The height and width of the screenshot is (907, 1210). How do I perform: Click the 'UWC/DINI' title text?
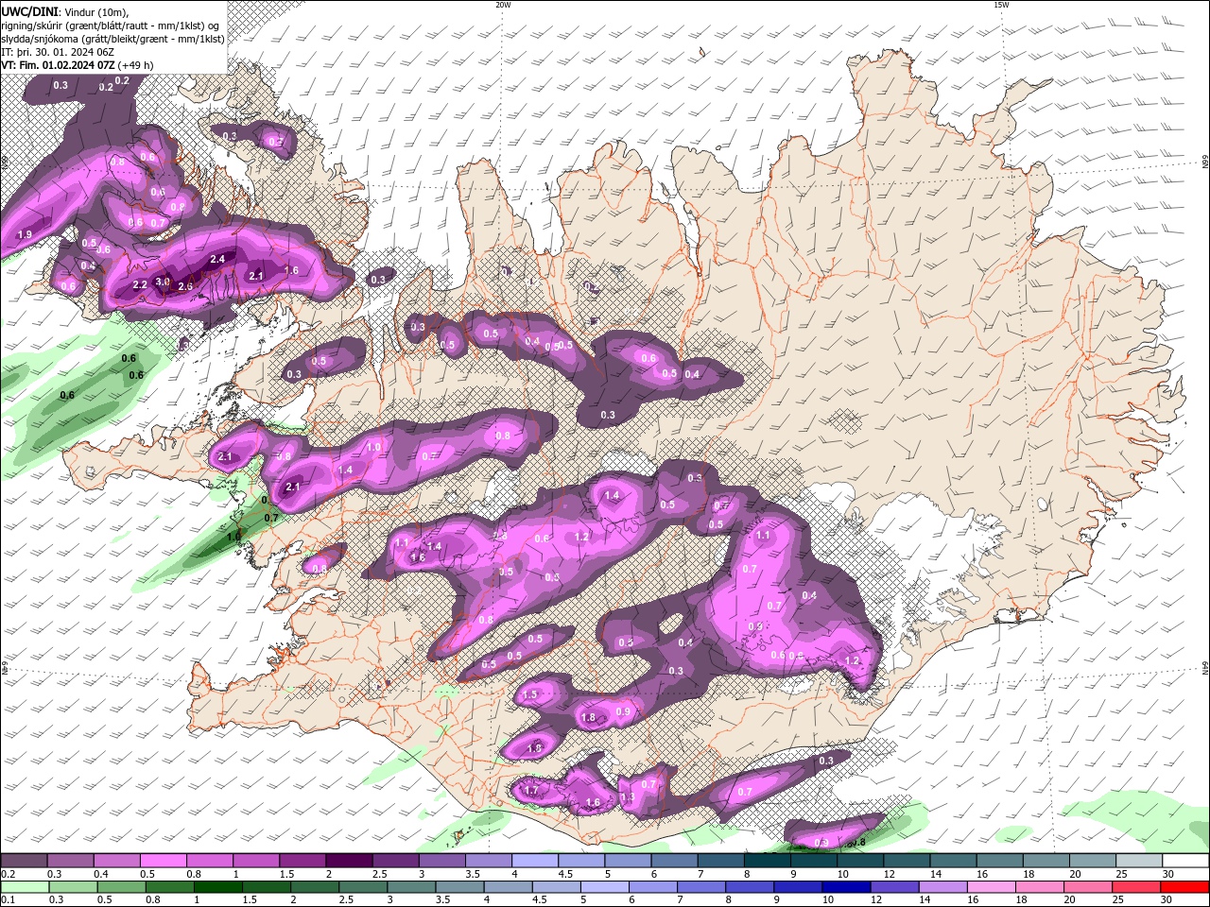pyautogui.click(x=28, y=11)
